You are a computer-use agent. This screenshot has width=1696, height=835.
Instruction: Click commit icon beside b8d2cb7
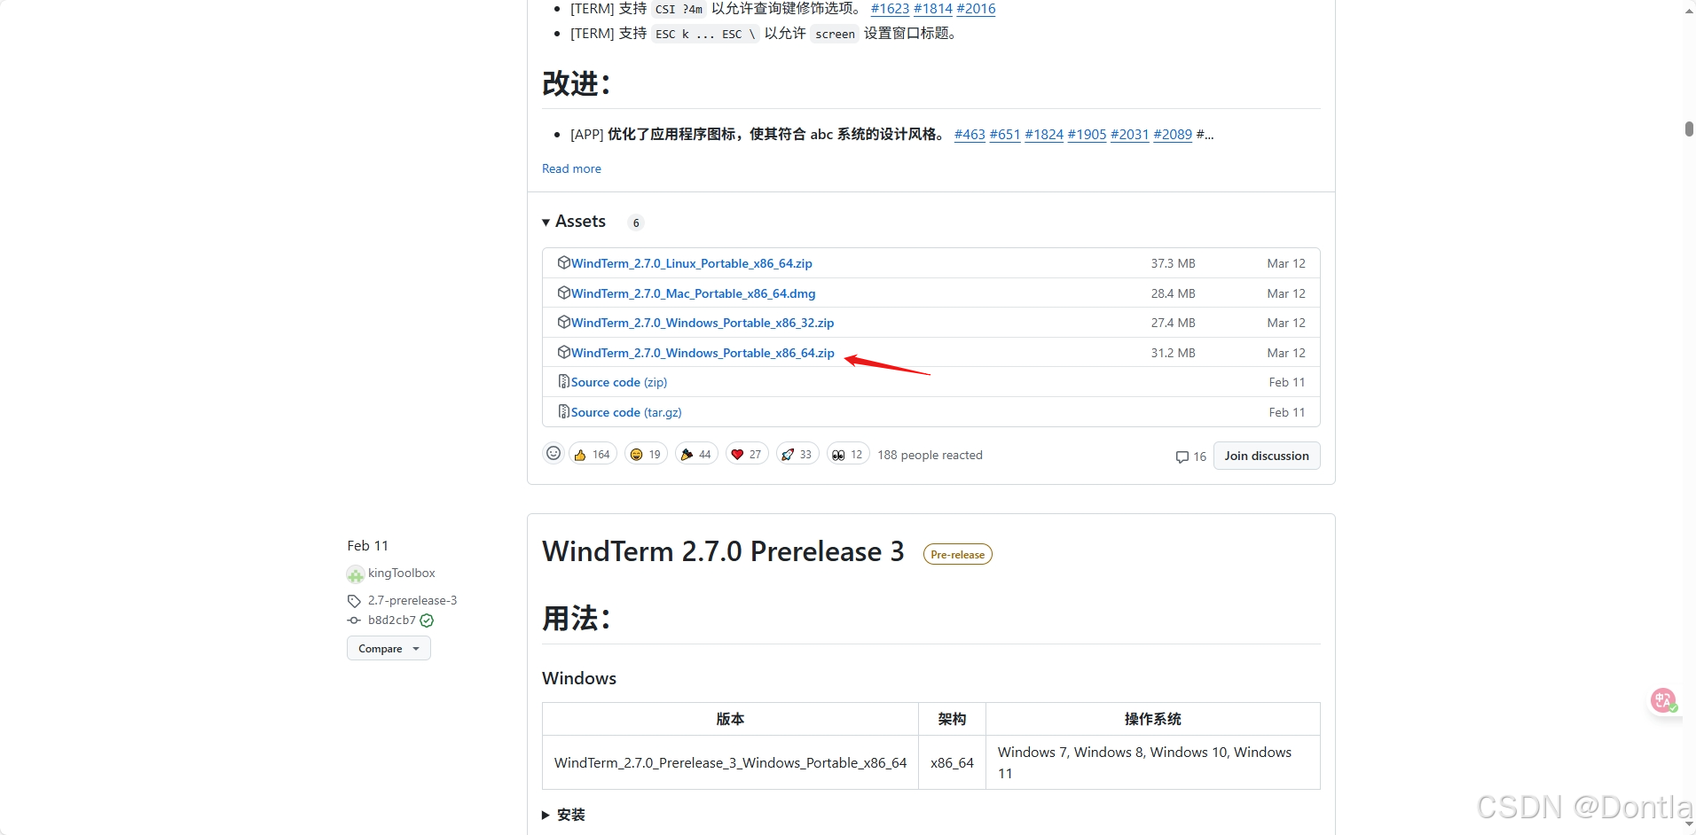[x=354, y=620]
